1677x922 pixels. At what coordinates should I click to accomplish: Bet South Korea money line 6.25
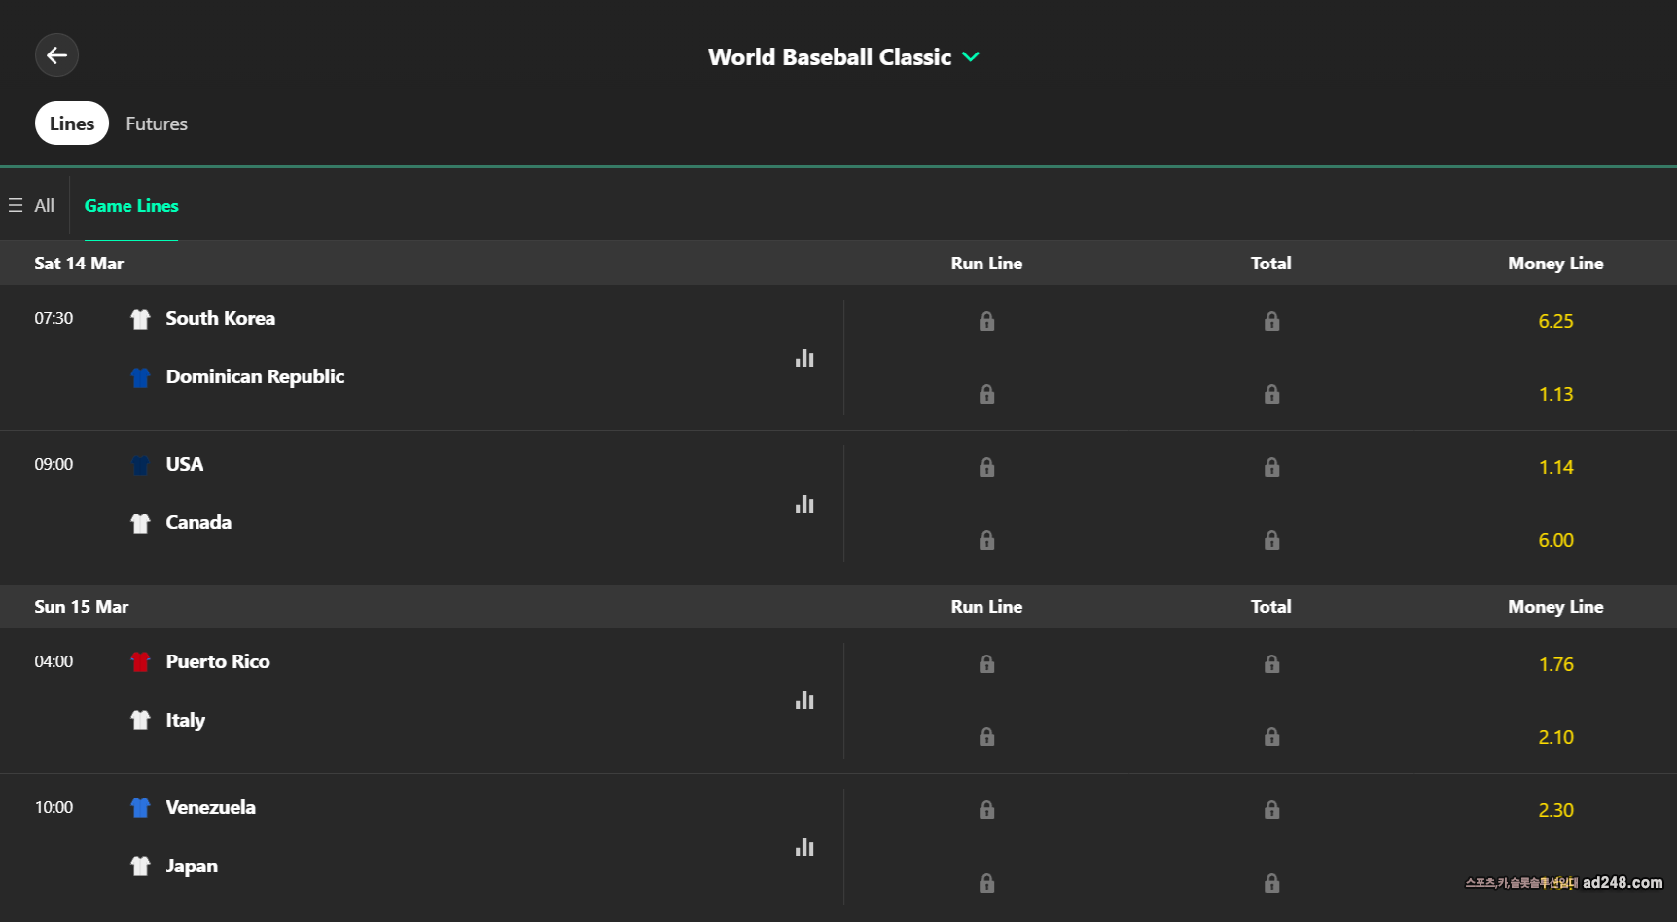click(x=1554, y=321)
